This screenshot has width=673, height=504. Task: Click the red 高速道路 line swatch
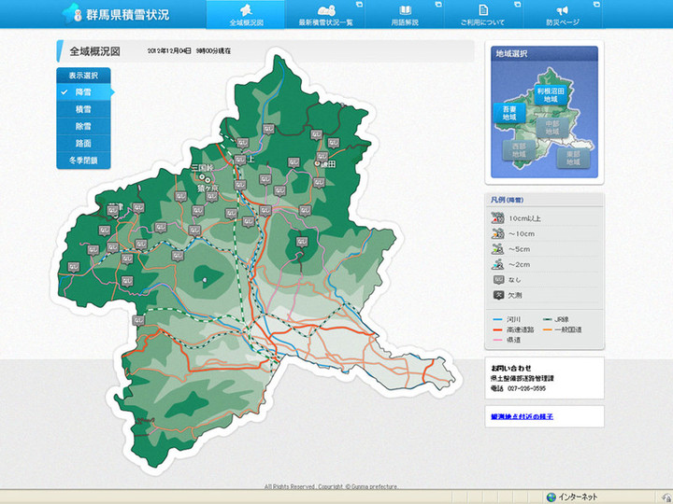(x=498, y=329)
